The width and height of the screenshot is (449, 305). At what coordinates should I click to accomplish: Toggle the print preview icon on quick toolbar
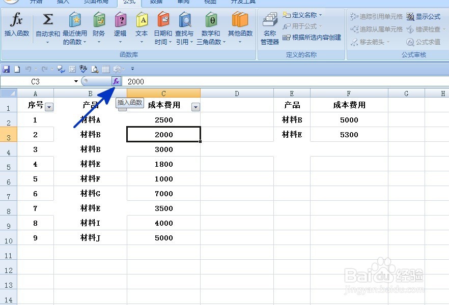tap(94, 69)
